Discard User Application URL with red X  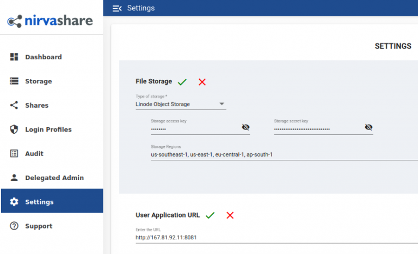click(230, 215)
